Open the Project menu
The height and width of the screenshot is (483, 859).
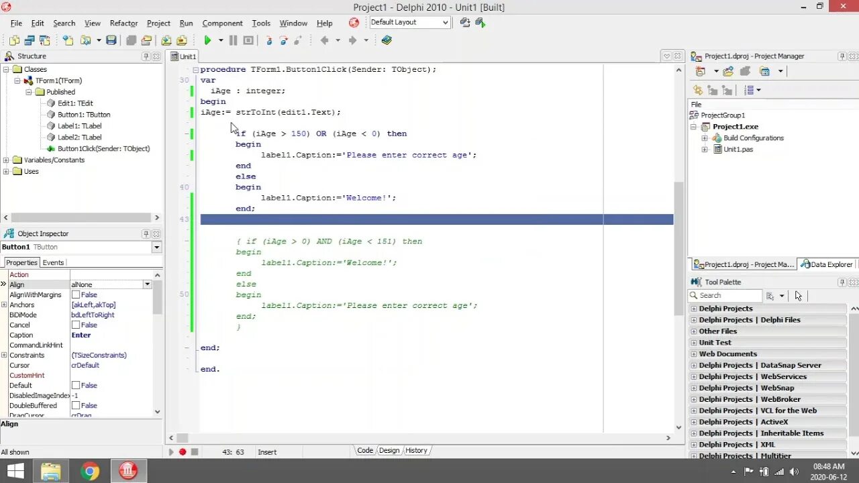tap(158, 23)
